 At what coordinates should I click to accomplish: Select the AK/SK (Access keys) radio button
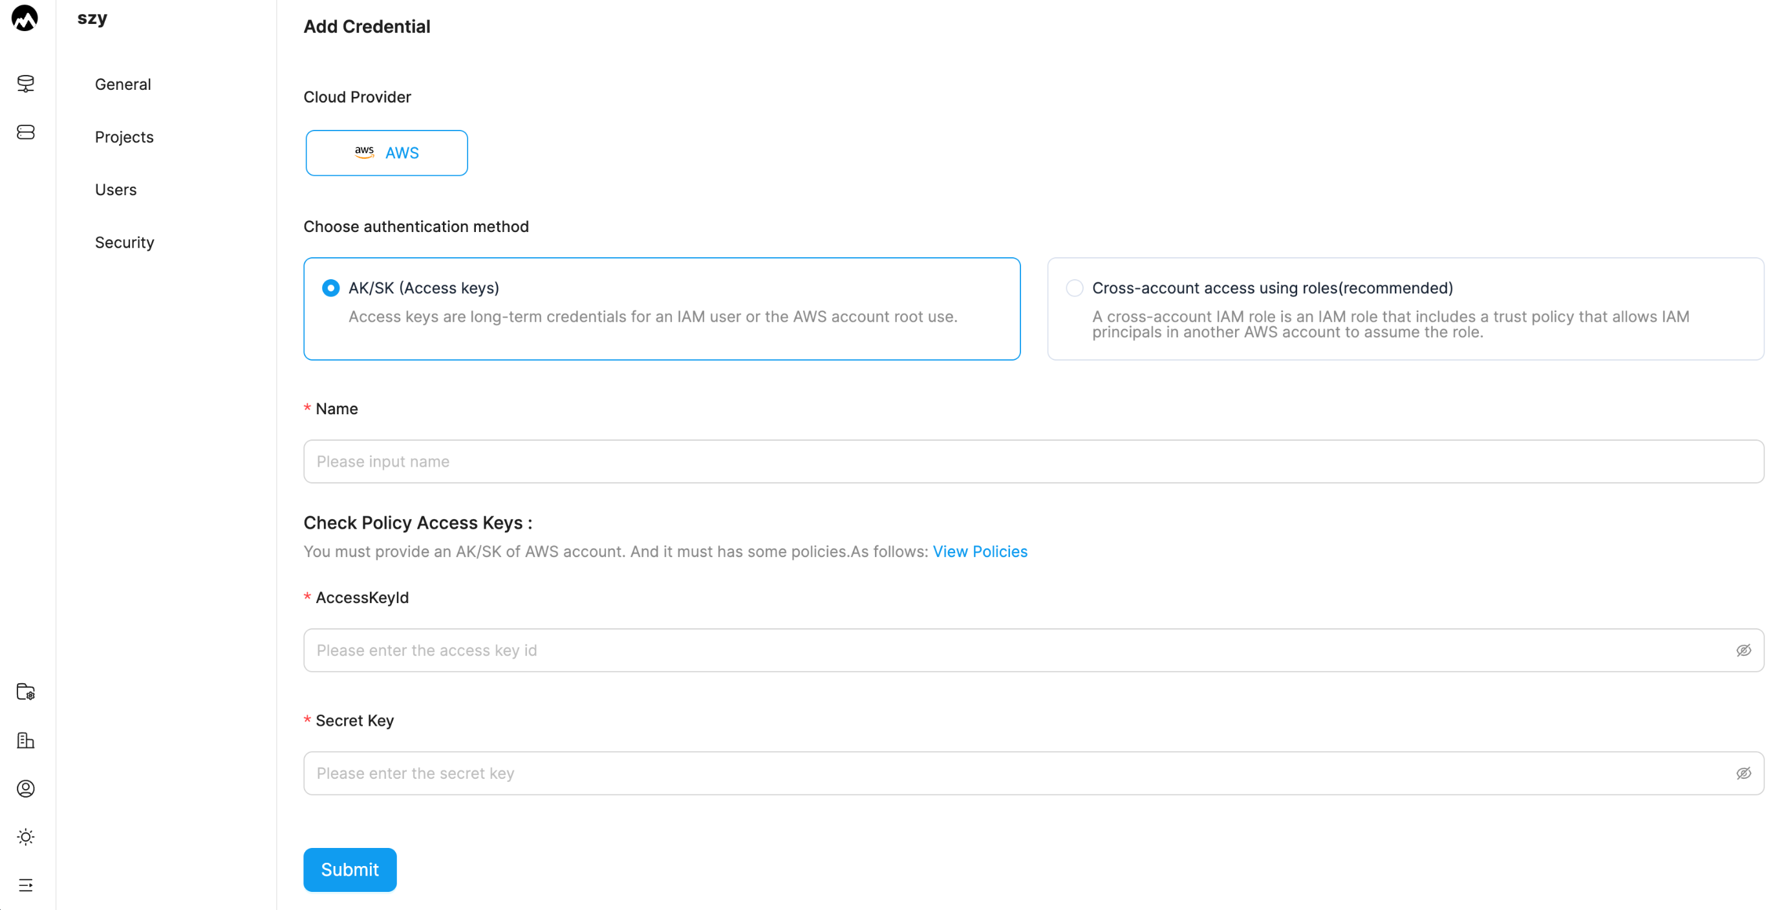point(330,288)
